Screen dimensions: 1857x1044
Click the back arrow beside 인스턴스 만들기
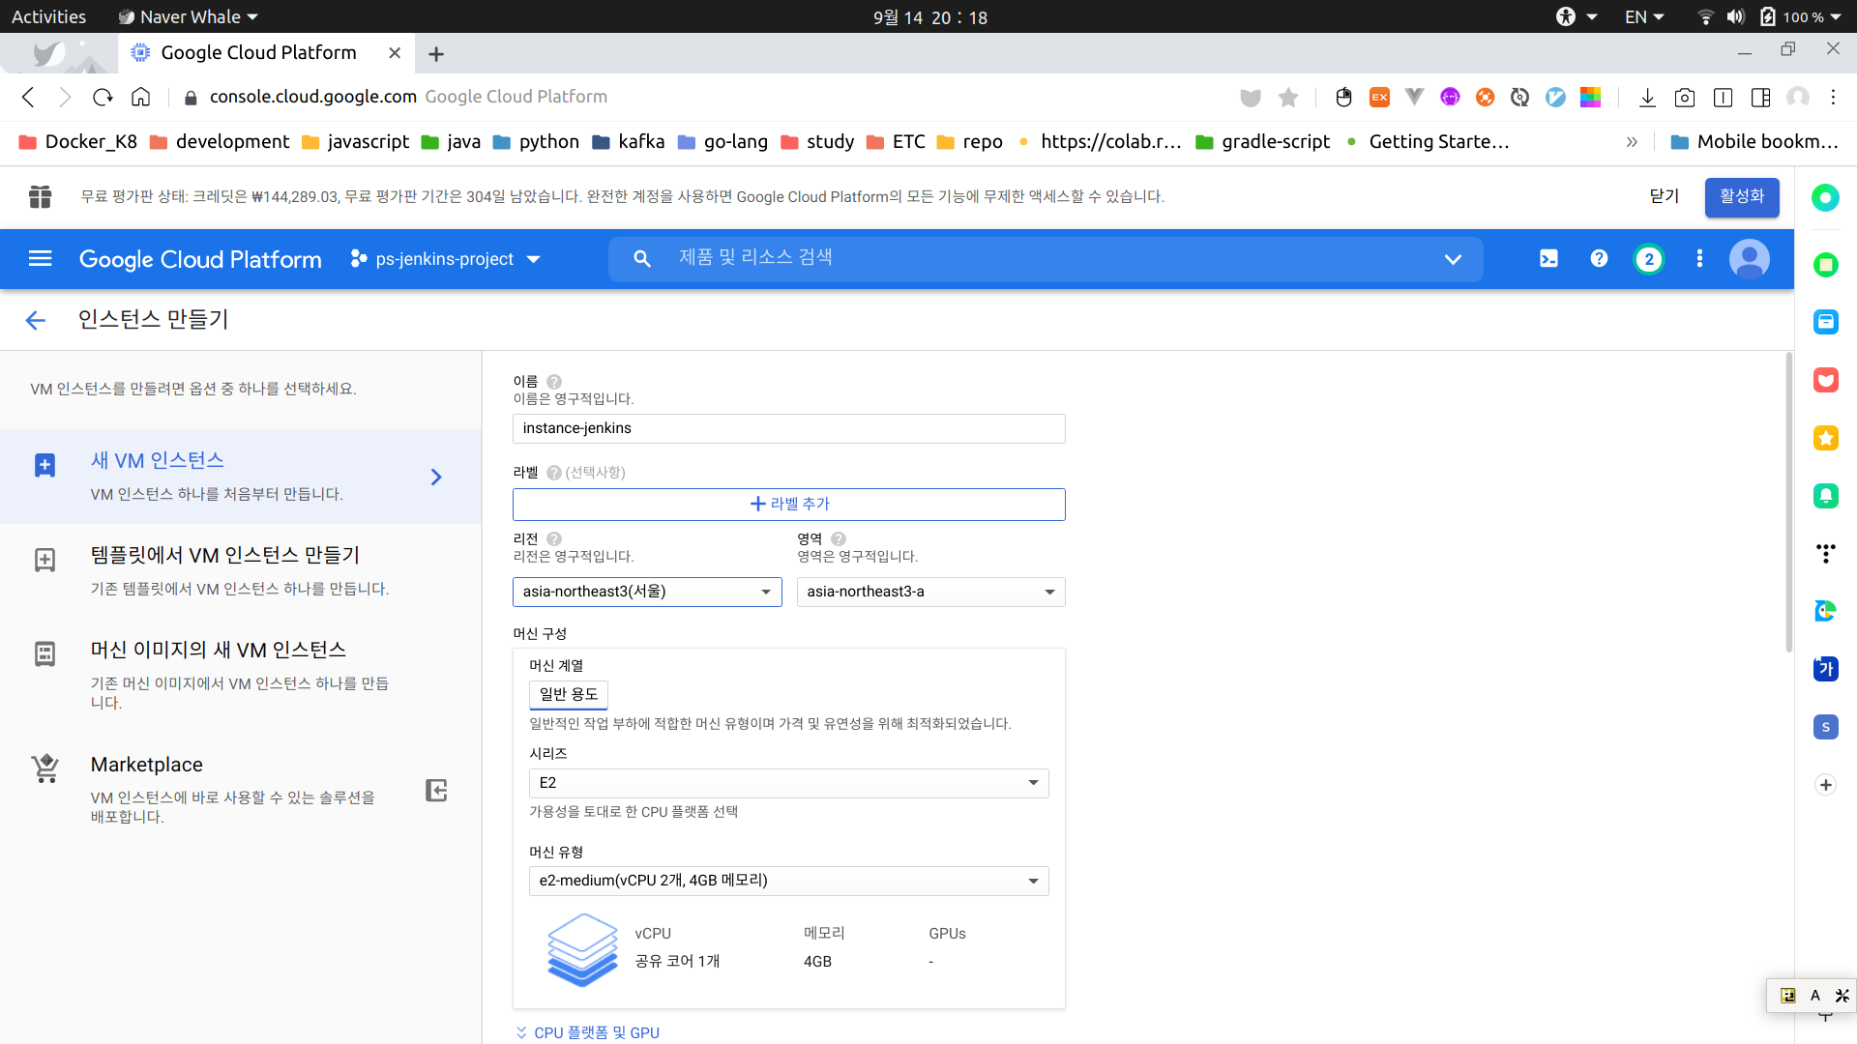[36, 320]
